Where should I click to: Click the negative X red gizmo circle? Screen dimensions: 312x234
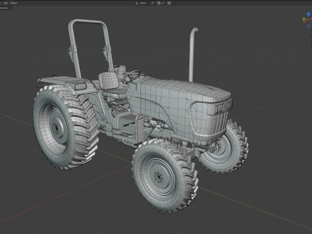(x=305, y=21)
